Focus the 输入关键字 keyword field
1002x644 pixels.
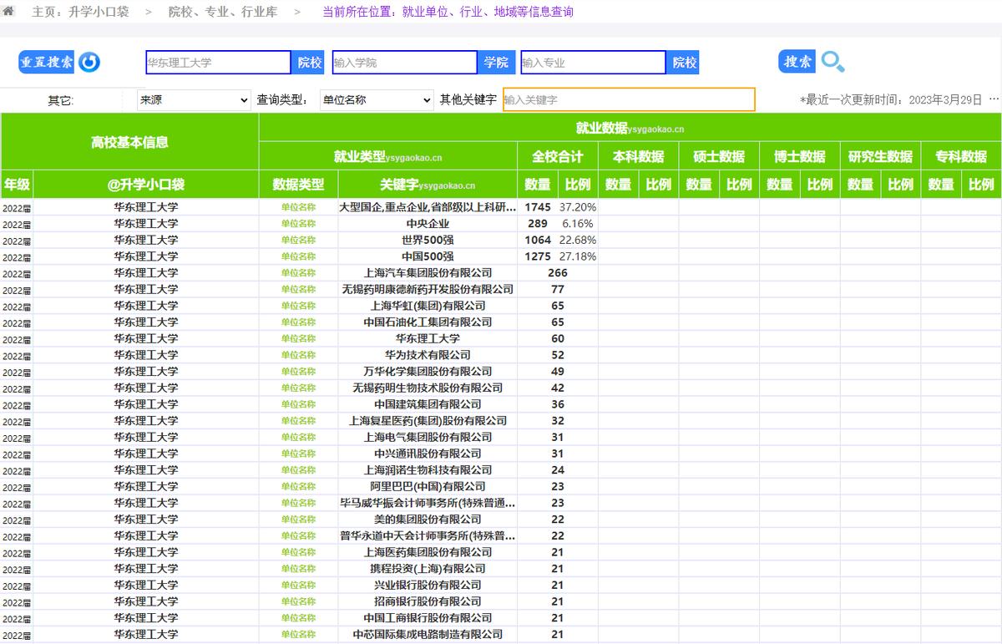click(629, 99)
